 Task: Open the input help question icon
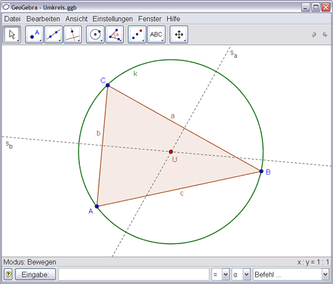point(8,274)
